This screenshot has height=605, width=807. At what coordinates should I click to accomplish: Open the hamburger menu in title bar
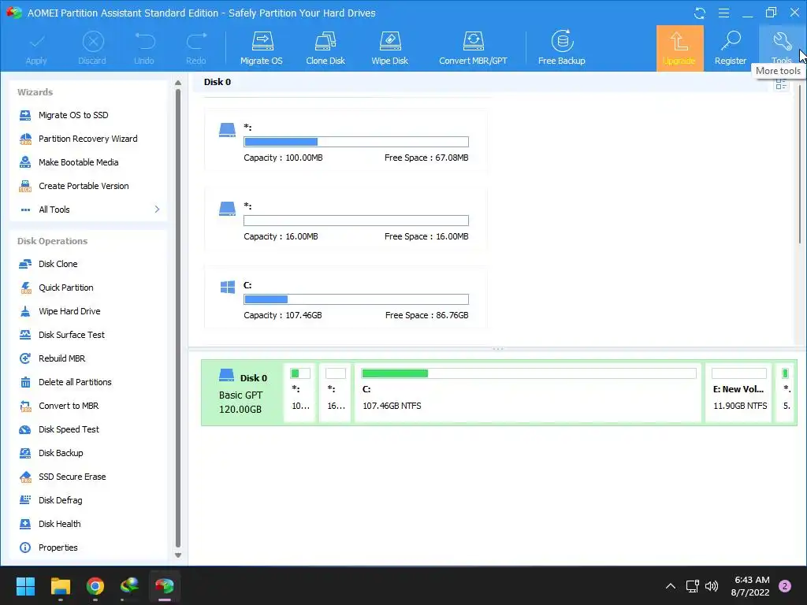[723, 13]
